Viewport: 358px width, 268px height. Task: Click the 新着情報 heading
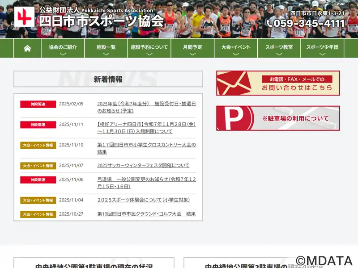108,80
